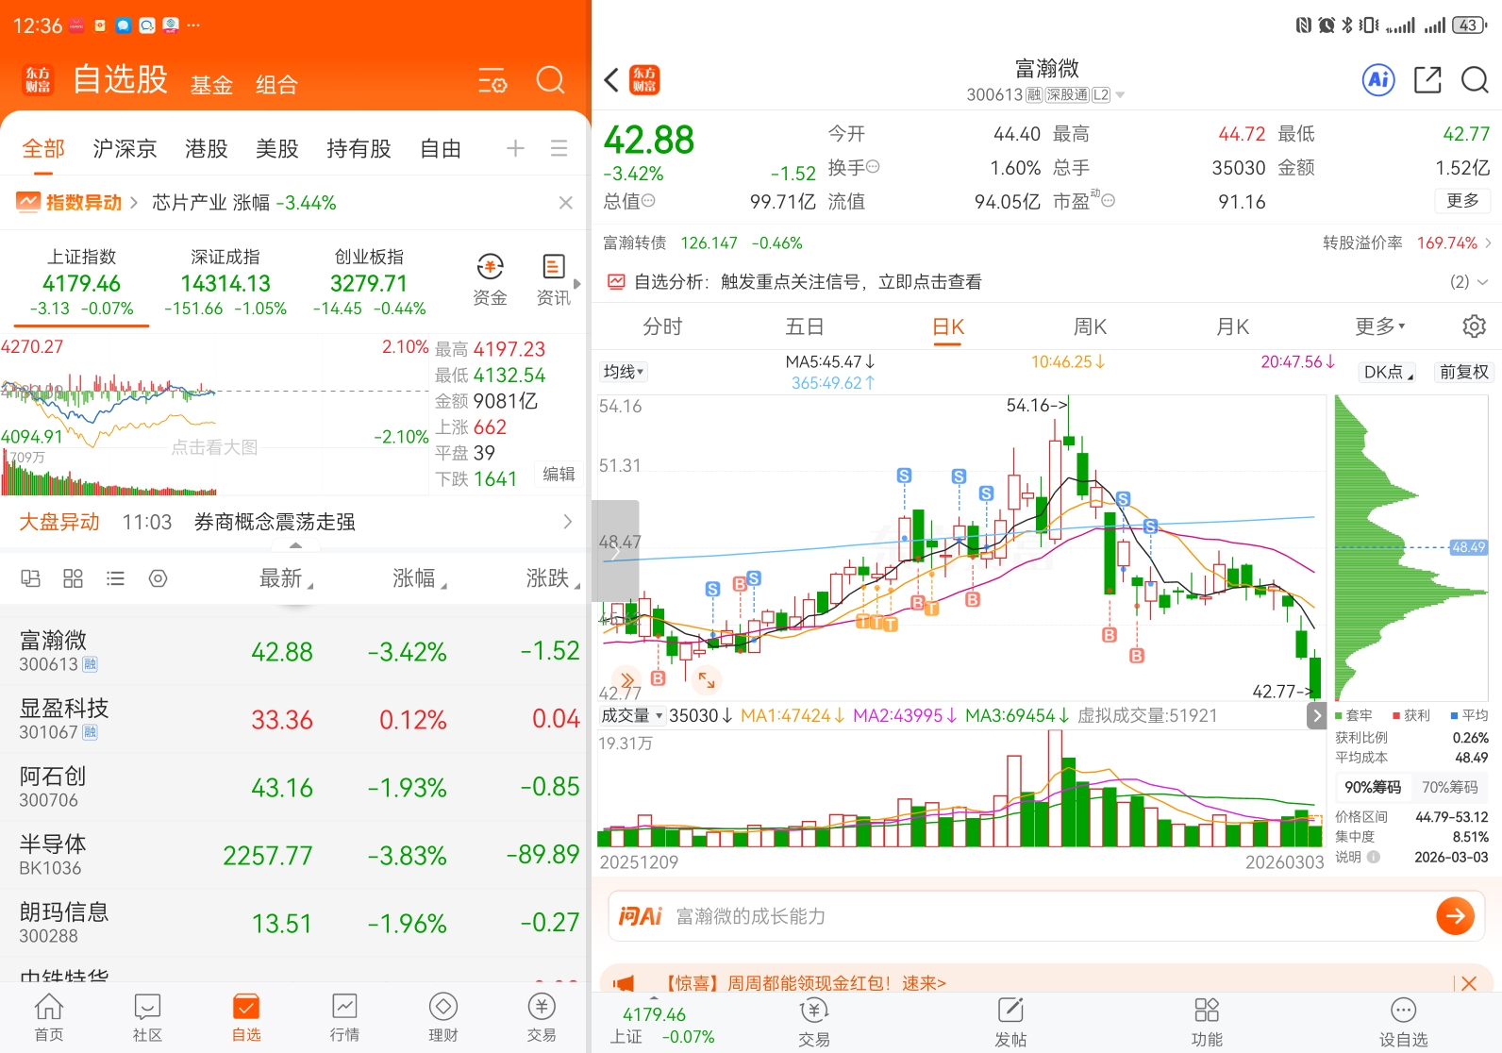This screenshot has height=1053, width=1502.
Task: Submit the 问Ai question arrow button
Action: (1455, 915)
